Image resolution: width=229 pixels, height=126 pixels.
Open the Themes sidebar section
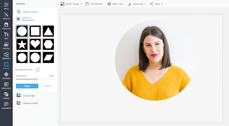coord(6,95)
